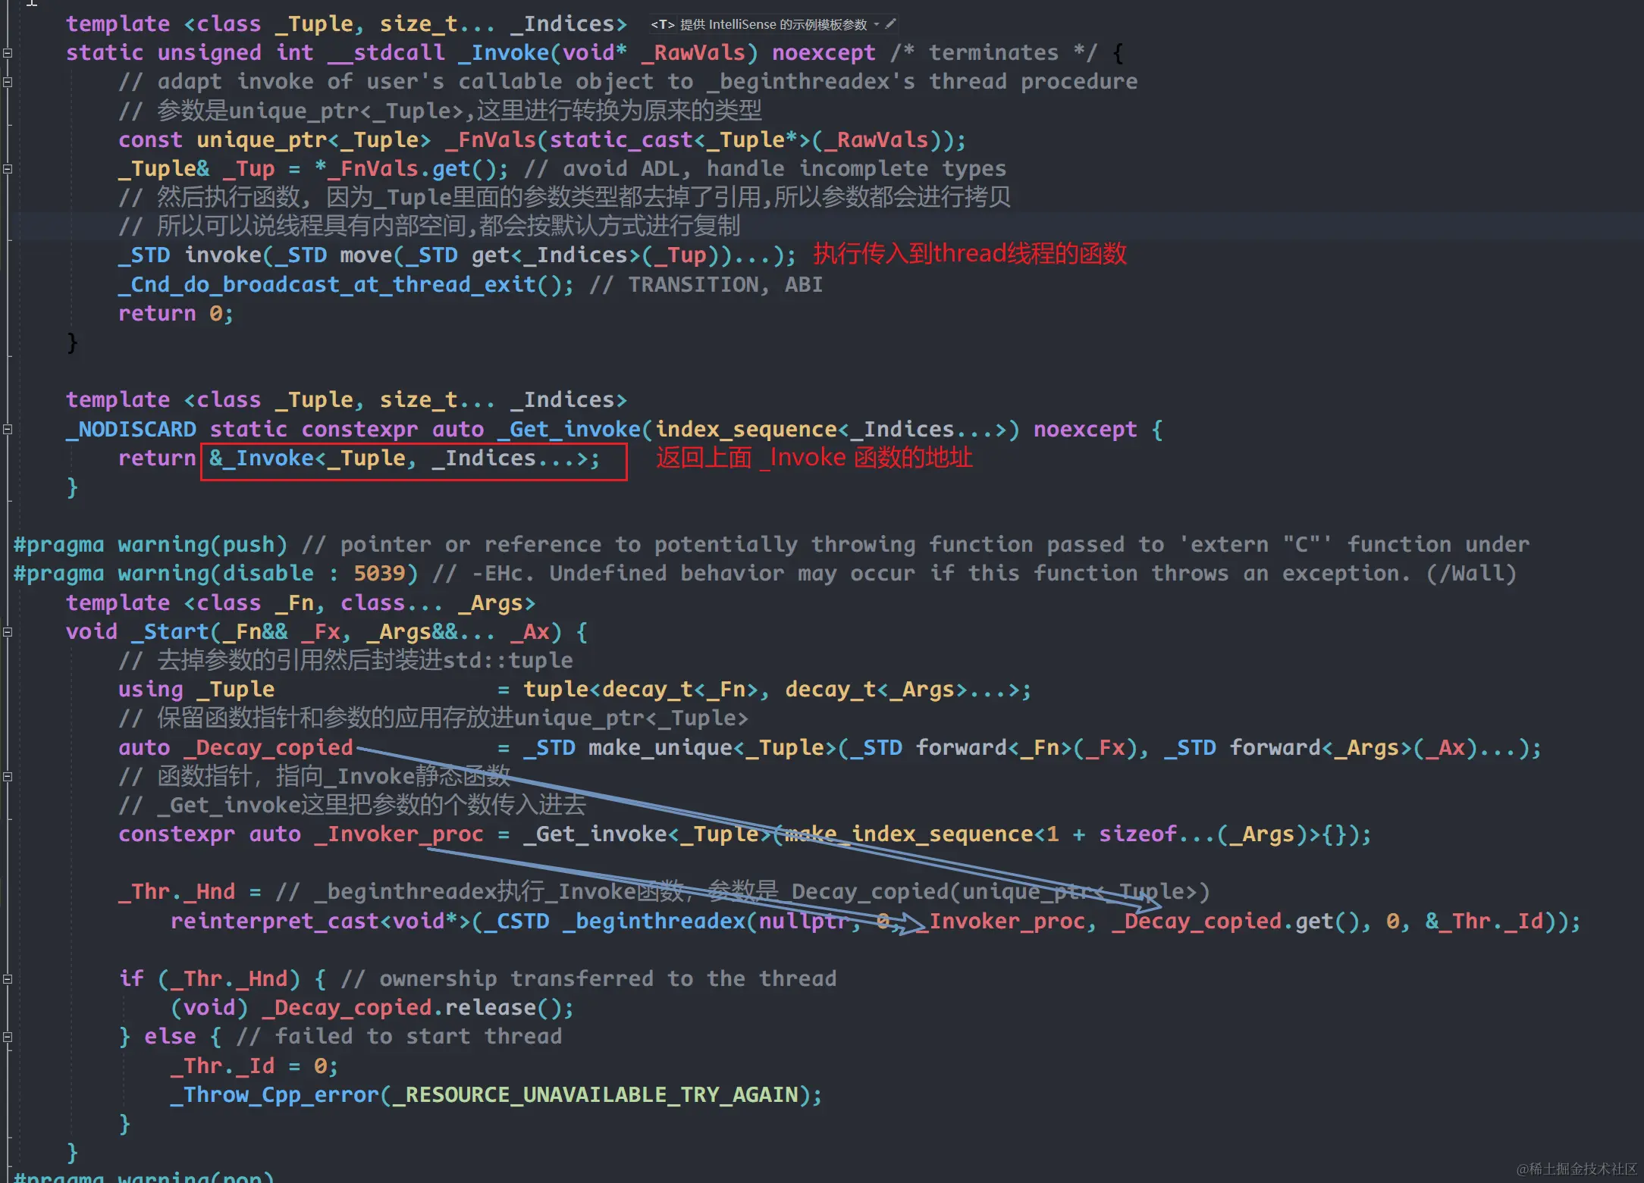Collapse the void _Start function block
Image resolution: width=1644 pixels, height=1183 pixels.
(8, 632)
